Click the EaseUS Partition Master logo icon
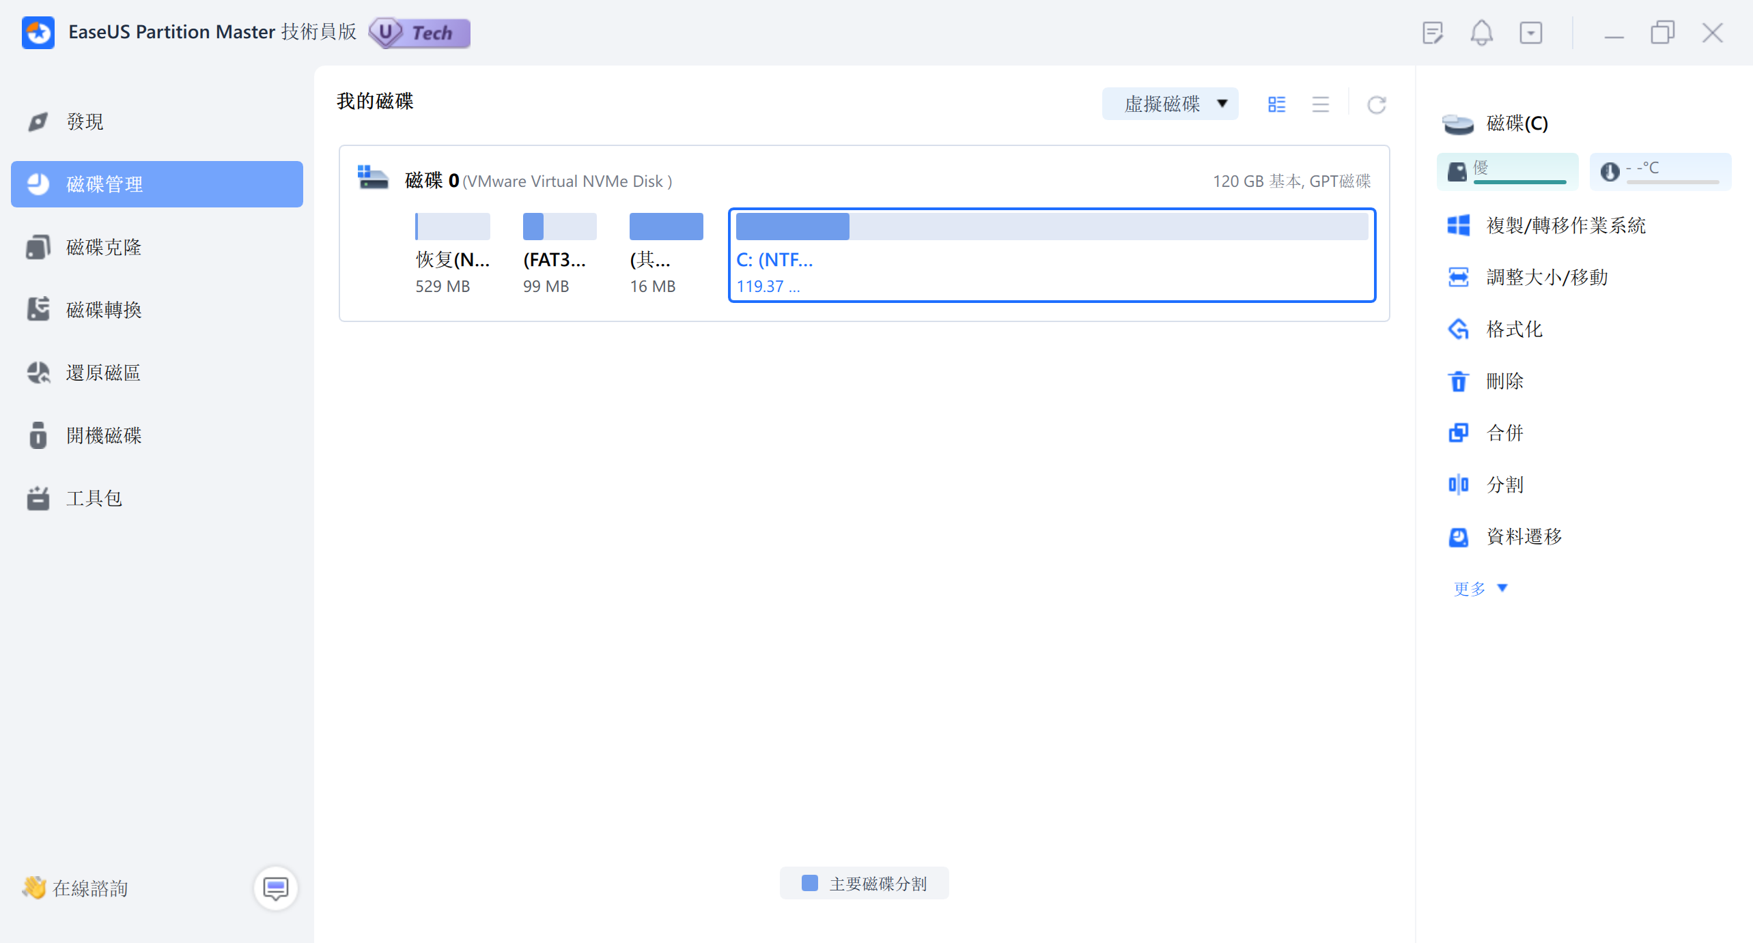The width and height of the screenshot is (1753, 943). click(x=38, y=33)
